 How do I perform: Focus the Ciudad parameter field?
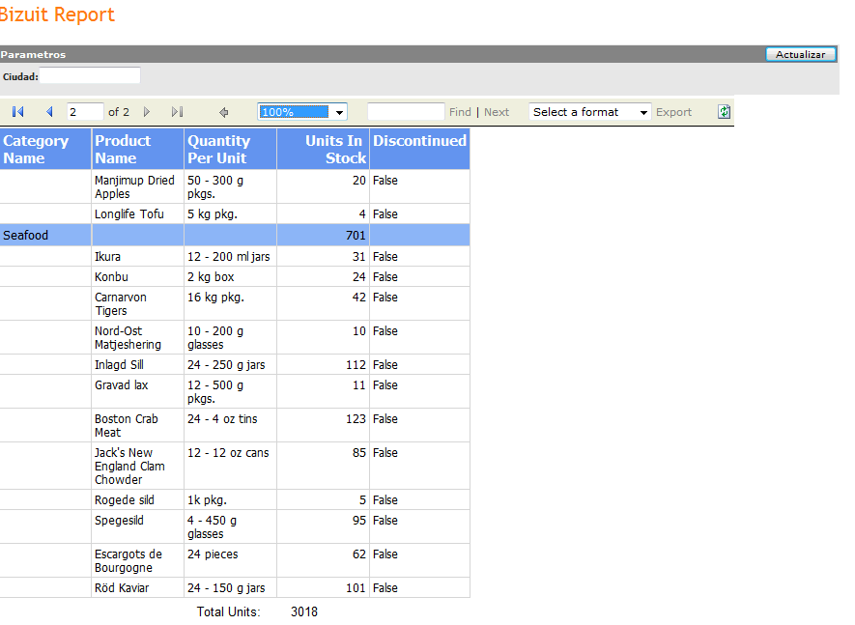(90, 75)
